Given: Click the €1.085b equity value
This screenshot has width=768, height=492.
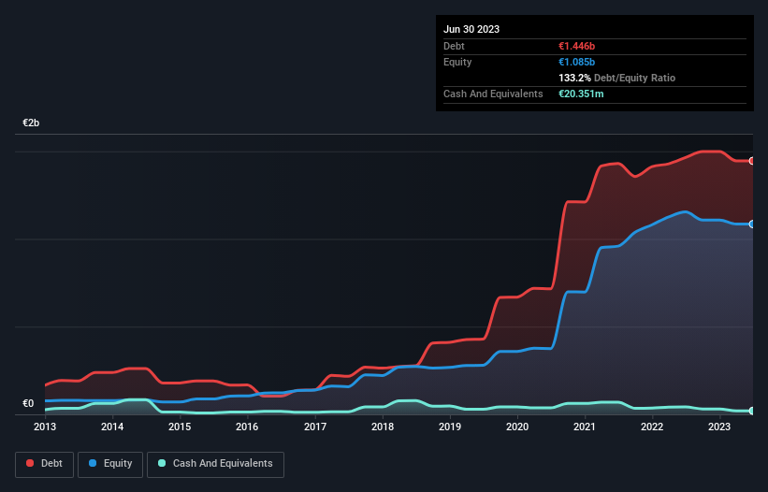Looking at the screenshot, I should (x=576, y=62).
